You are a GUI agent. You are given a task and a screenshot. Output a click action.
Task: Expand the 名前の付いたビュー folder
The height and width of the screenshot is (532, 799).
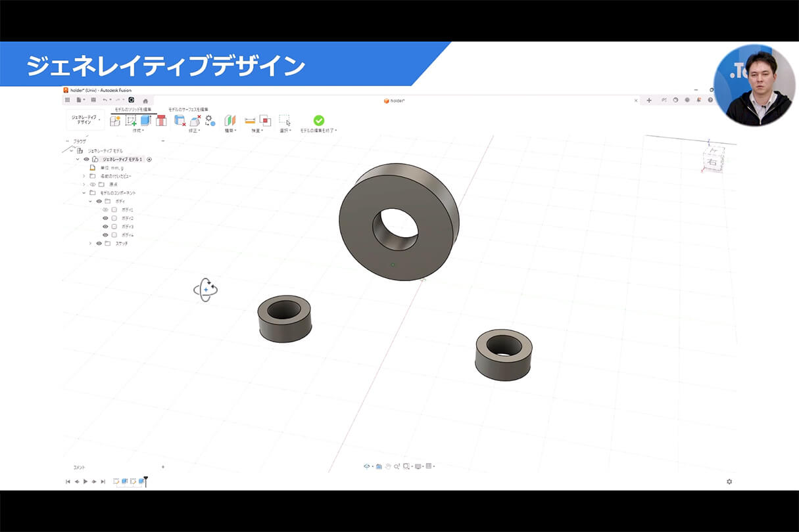pyautogui.click(x=84, y=176)
